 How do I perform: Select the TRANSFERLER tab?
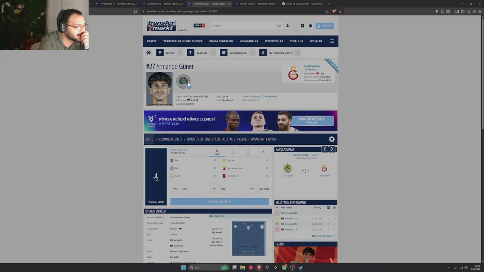[x=195, y=139]
